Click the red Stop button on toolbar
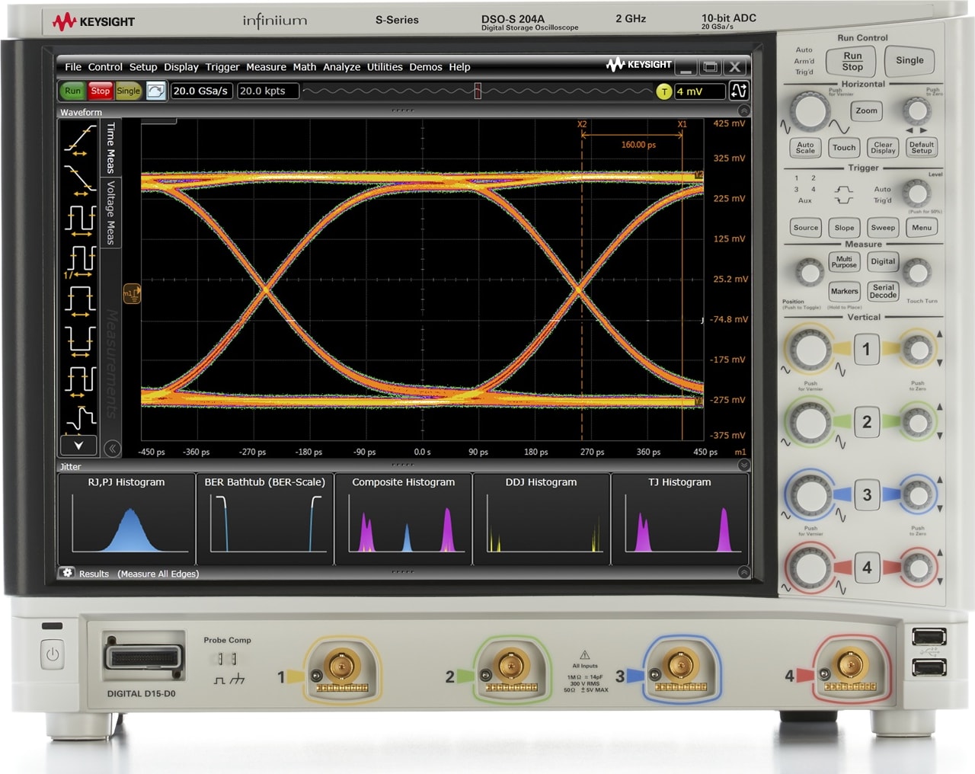This screenshot has height=774, width=975. 101,91
